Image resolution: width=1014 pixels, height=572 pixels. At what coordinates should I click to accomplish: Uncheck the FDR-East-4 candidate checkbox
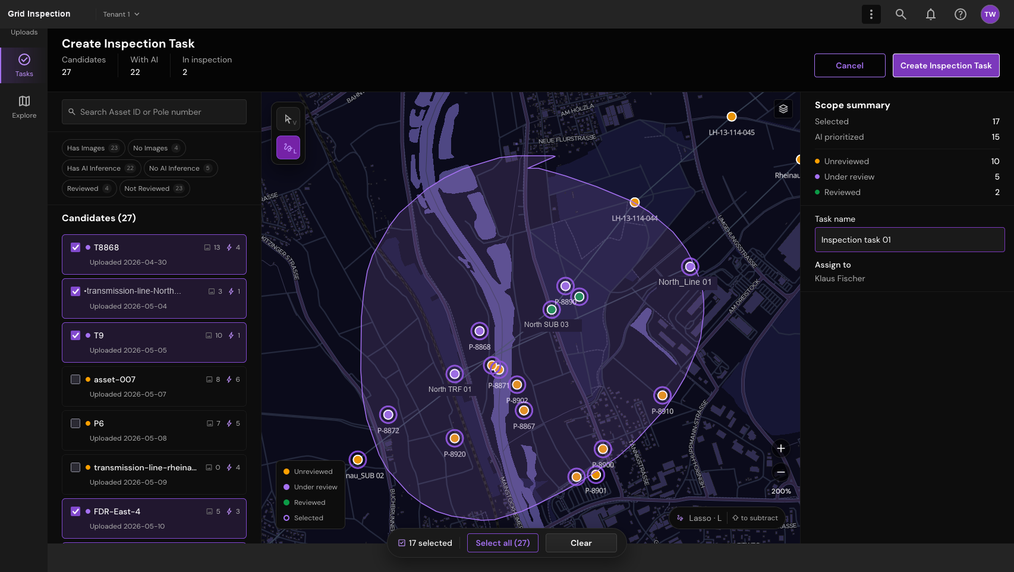75,511
